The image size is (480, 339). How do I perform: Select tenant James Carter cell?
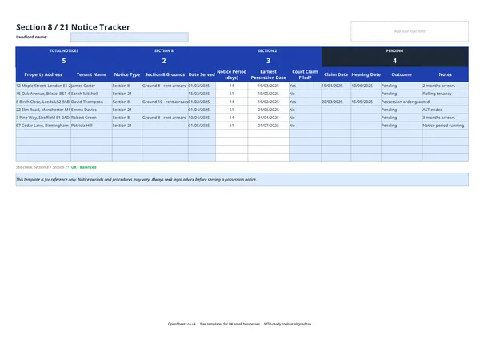(x=91, y=86)
